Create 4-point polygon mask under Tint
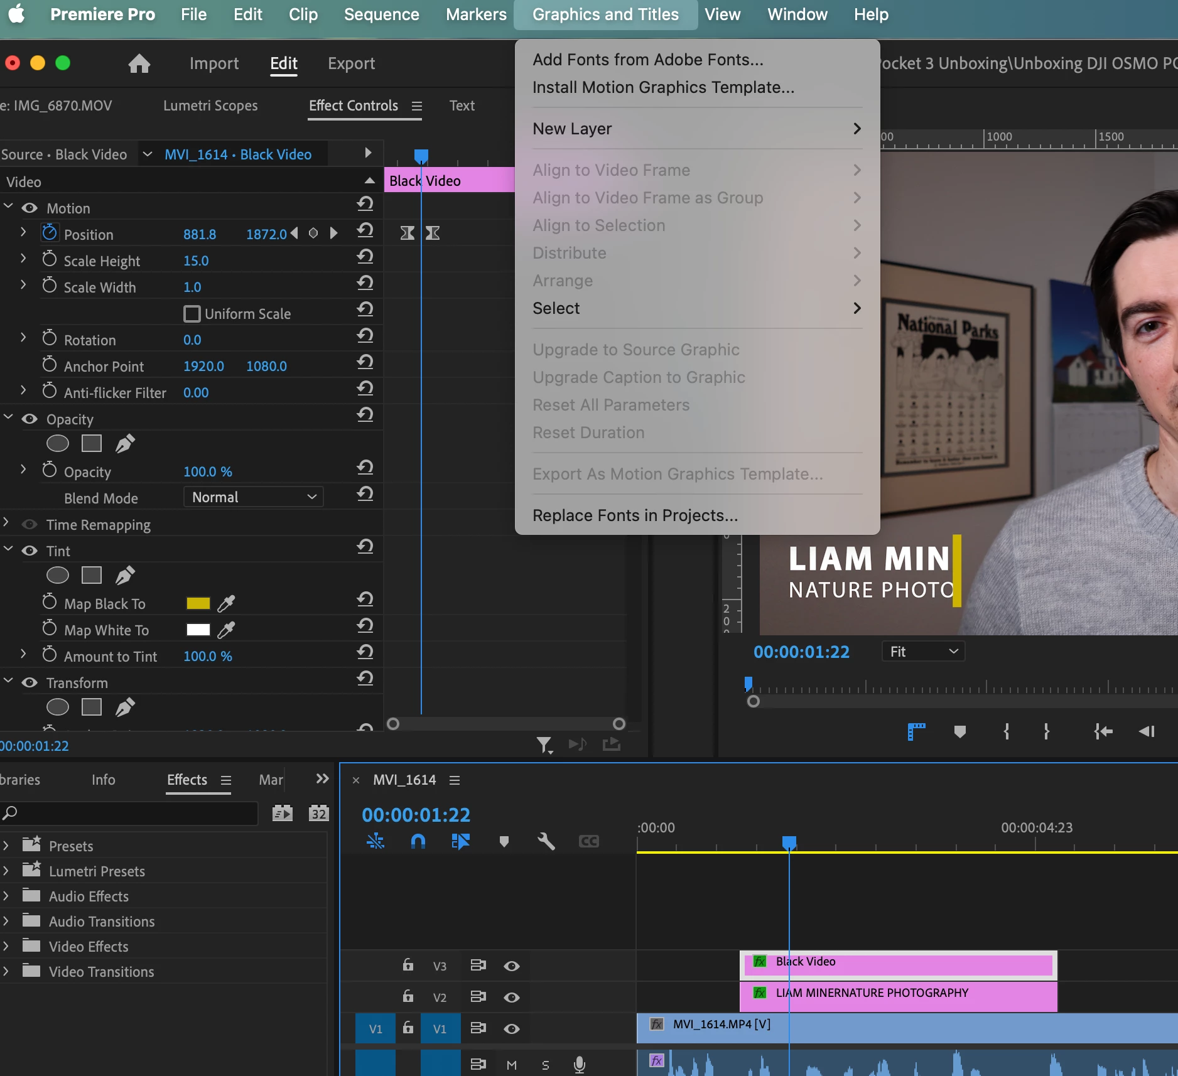The width and height of the screenshot is (1178, 1076). [x=92, y=576]
